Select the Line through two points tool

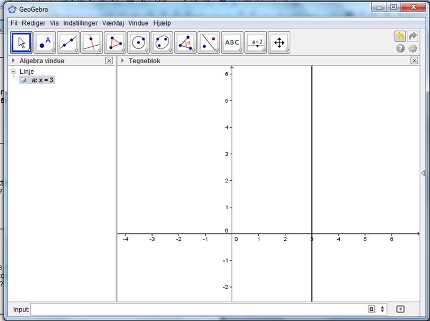[x=68, y=43]
